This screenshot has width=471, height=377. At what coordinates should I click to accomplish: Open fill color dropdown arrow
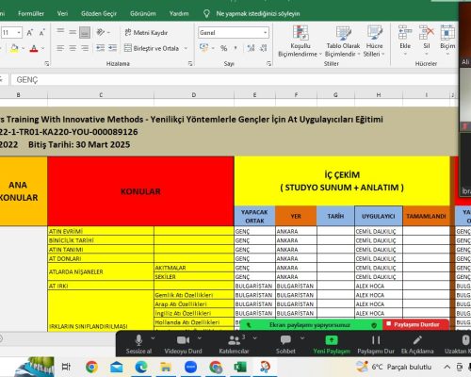[x=24, y=48]
